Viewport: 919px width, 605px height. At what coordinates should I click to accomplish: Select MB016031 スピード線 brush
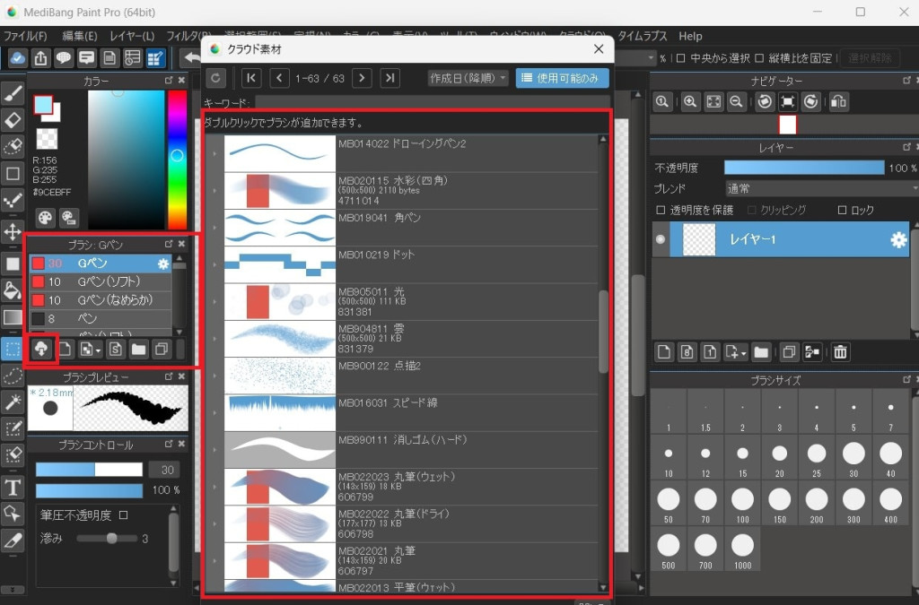411,413
